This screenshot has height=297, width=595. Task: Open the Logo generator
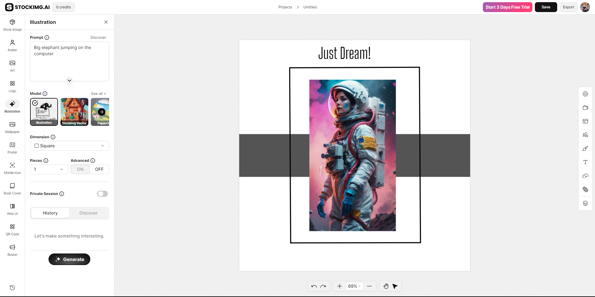click(12, 86)
